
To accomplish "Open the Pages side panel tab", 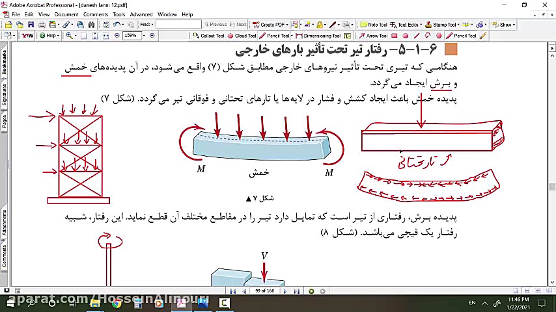I will tap(5, 122).
